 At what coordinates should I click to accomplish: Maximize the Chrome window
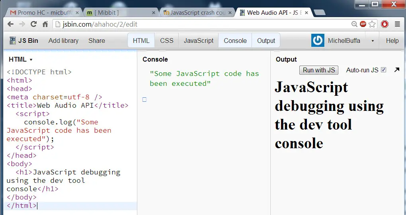(x=375, y=4)
